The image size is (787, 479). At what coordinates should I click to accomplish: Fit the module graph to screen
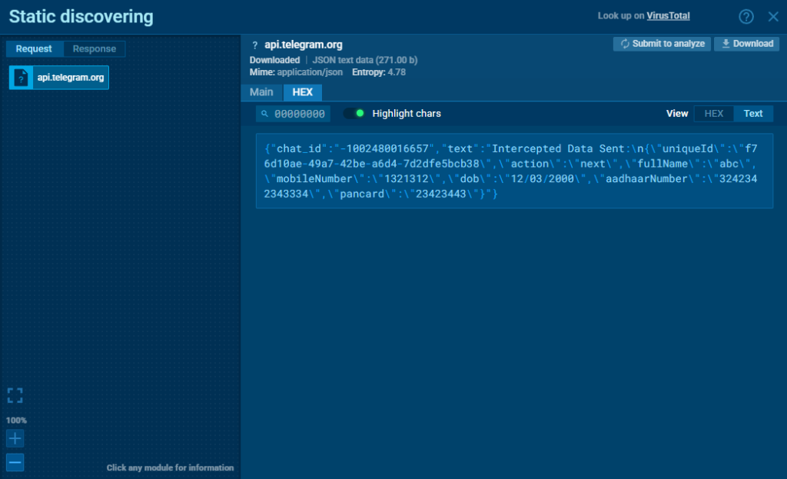pos(15,394)
